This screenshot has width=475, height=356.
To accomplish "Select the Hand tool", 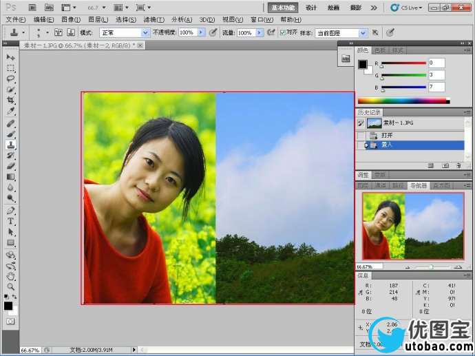I will click(10, 276).
